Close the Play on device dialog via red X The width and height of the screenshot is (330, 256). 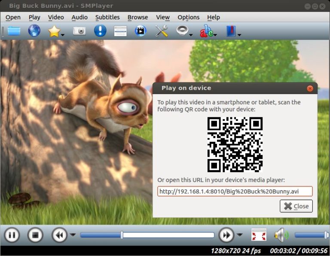pyautogui.click(x=310, y=88)
